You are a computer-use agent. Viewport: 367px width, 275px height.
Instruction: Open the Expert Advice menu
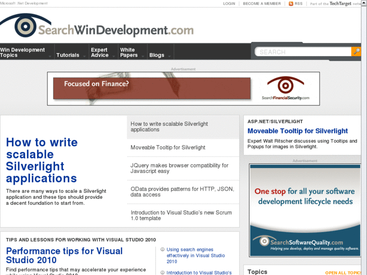coord(100,52)
